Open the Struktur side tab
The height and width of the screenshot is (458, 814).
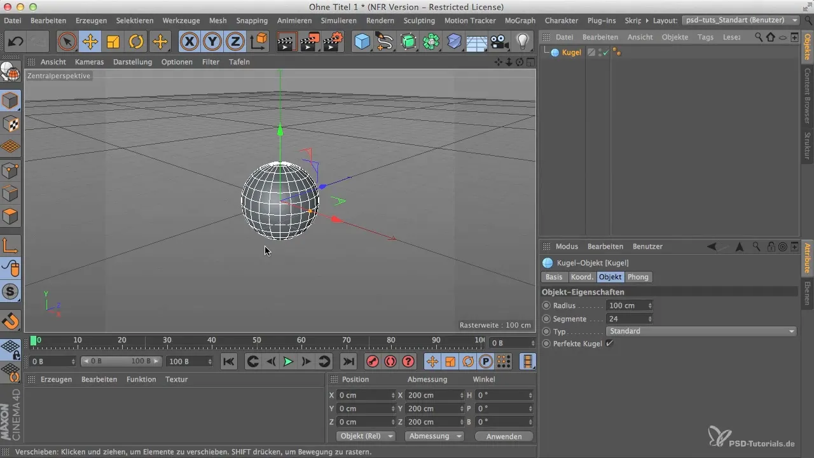807,145
